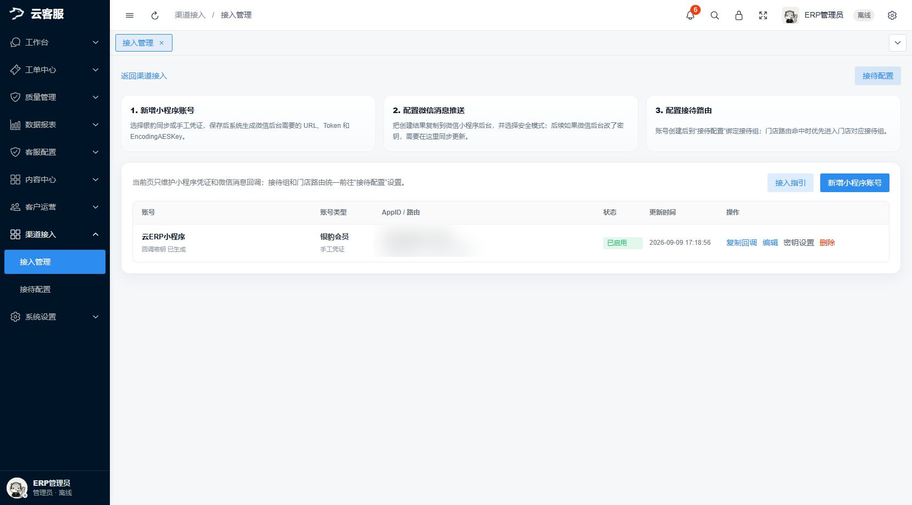The height and width of the screenshot is (505, 912).
Task: Click the 质量管理 shield icon
Action: 15,97
